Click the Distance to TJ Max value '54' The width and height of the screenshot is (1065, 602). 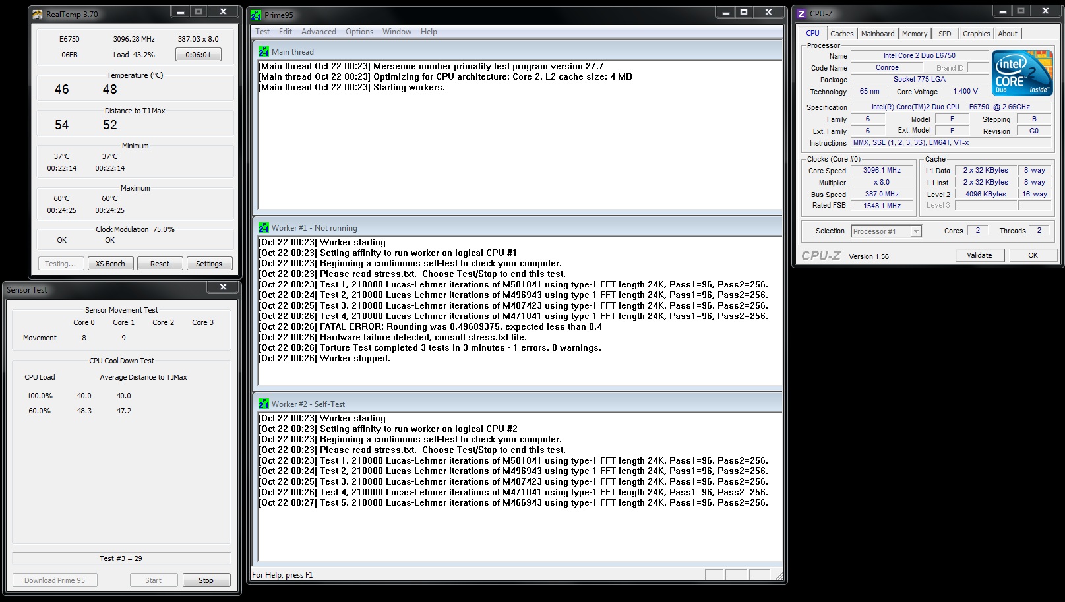(x=62, y=125)
